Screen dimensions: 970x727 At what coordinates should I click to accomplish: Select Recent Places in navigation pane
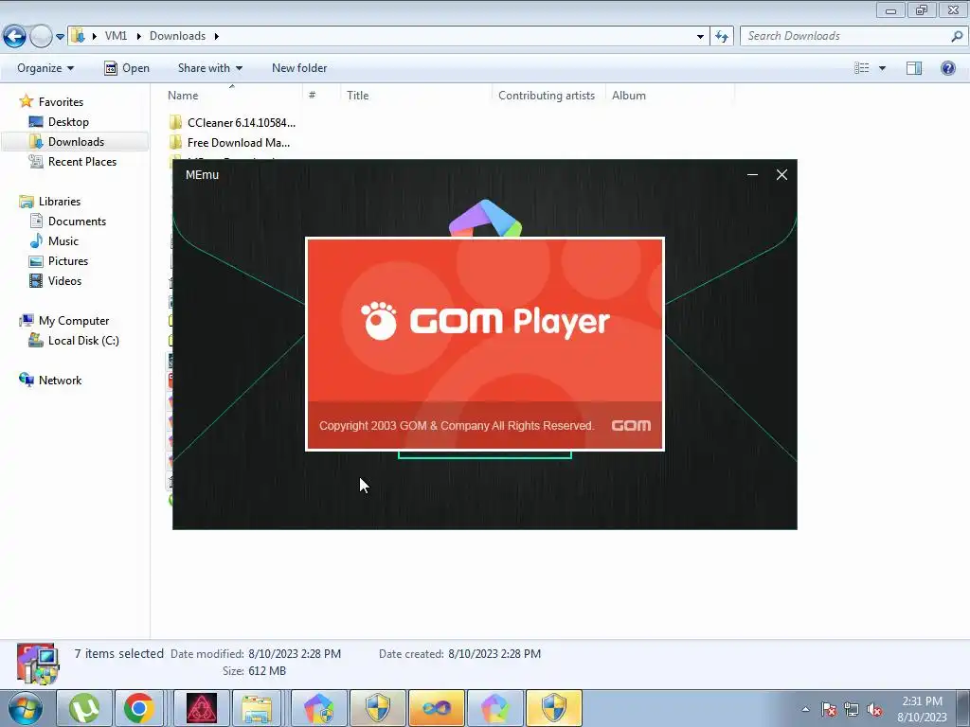pos(82,161)
